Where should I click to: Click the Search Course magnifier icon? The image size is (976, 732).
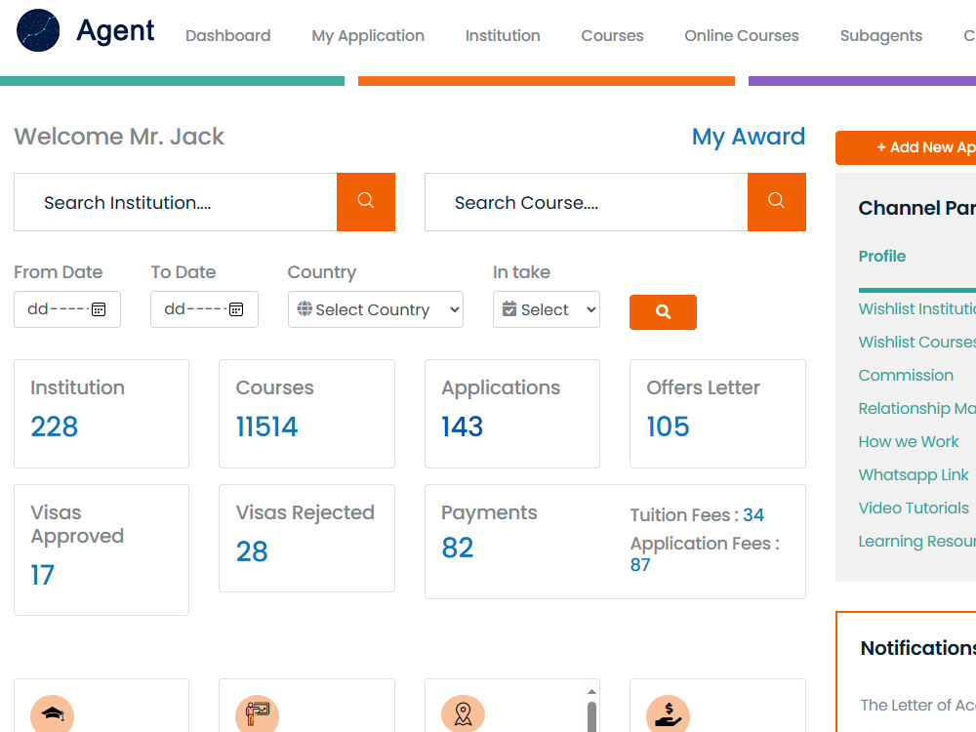[x=776, y=202]
